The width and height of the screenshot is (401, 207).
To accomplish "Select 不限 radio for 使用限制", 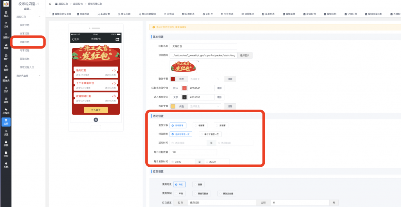I will (x=179, y=193).
